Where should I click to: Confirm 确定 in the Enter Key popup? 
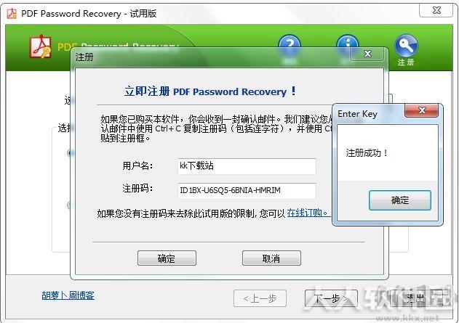coord(400,200)
